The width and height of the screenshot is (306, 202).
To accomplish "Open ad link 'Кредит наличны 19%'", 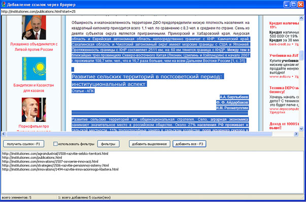I will tap(284, 25).
